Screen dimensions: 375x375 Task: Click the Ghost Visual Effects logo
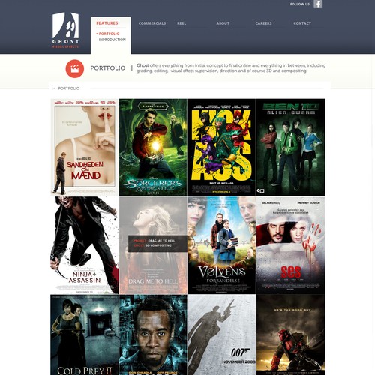click(x=65, y=30)
